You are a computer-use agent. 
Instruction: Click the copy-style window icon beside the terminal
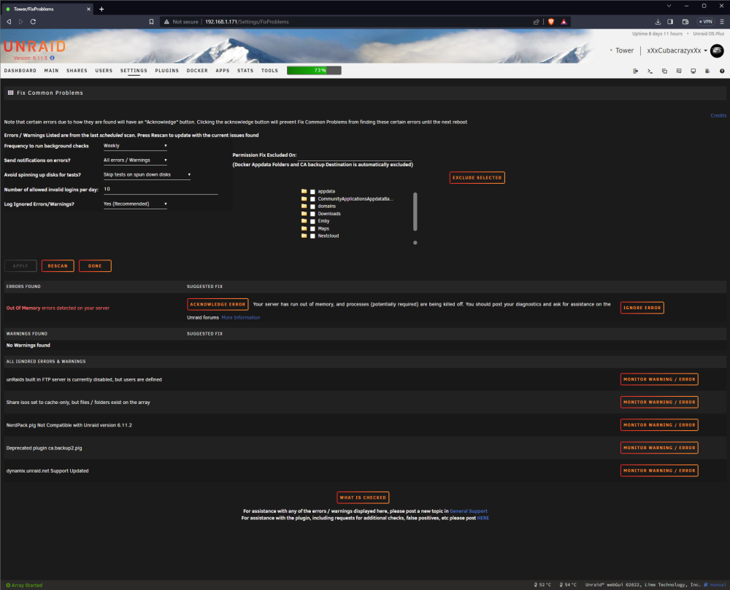664,71
